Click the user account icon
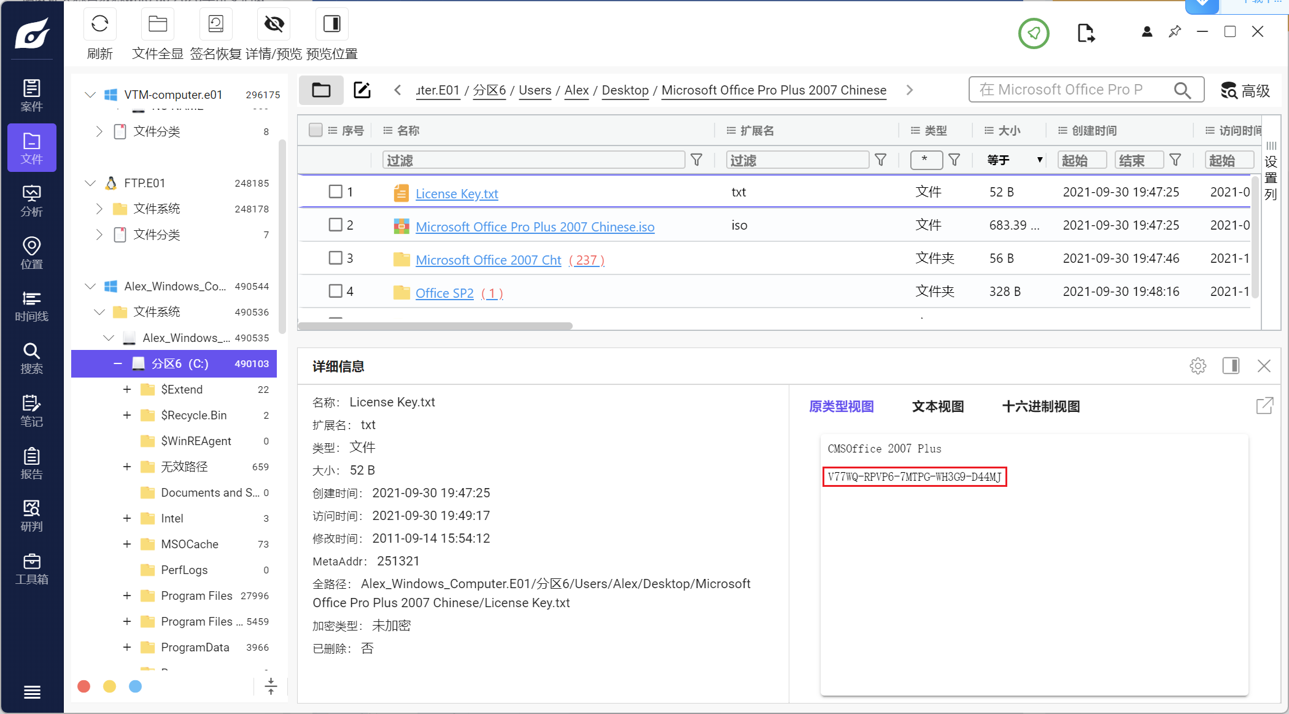 coord(1147,32)
